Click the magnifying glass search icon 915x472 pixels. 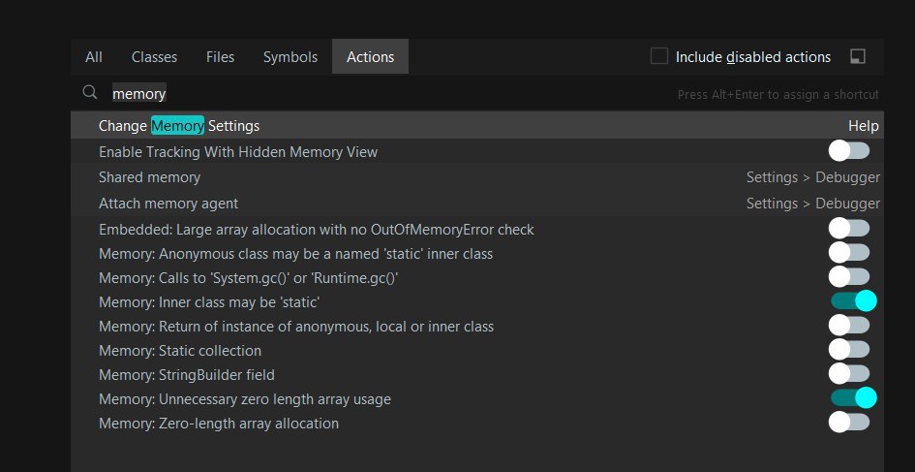[89, 92]
